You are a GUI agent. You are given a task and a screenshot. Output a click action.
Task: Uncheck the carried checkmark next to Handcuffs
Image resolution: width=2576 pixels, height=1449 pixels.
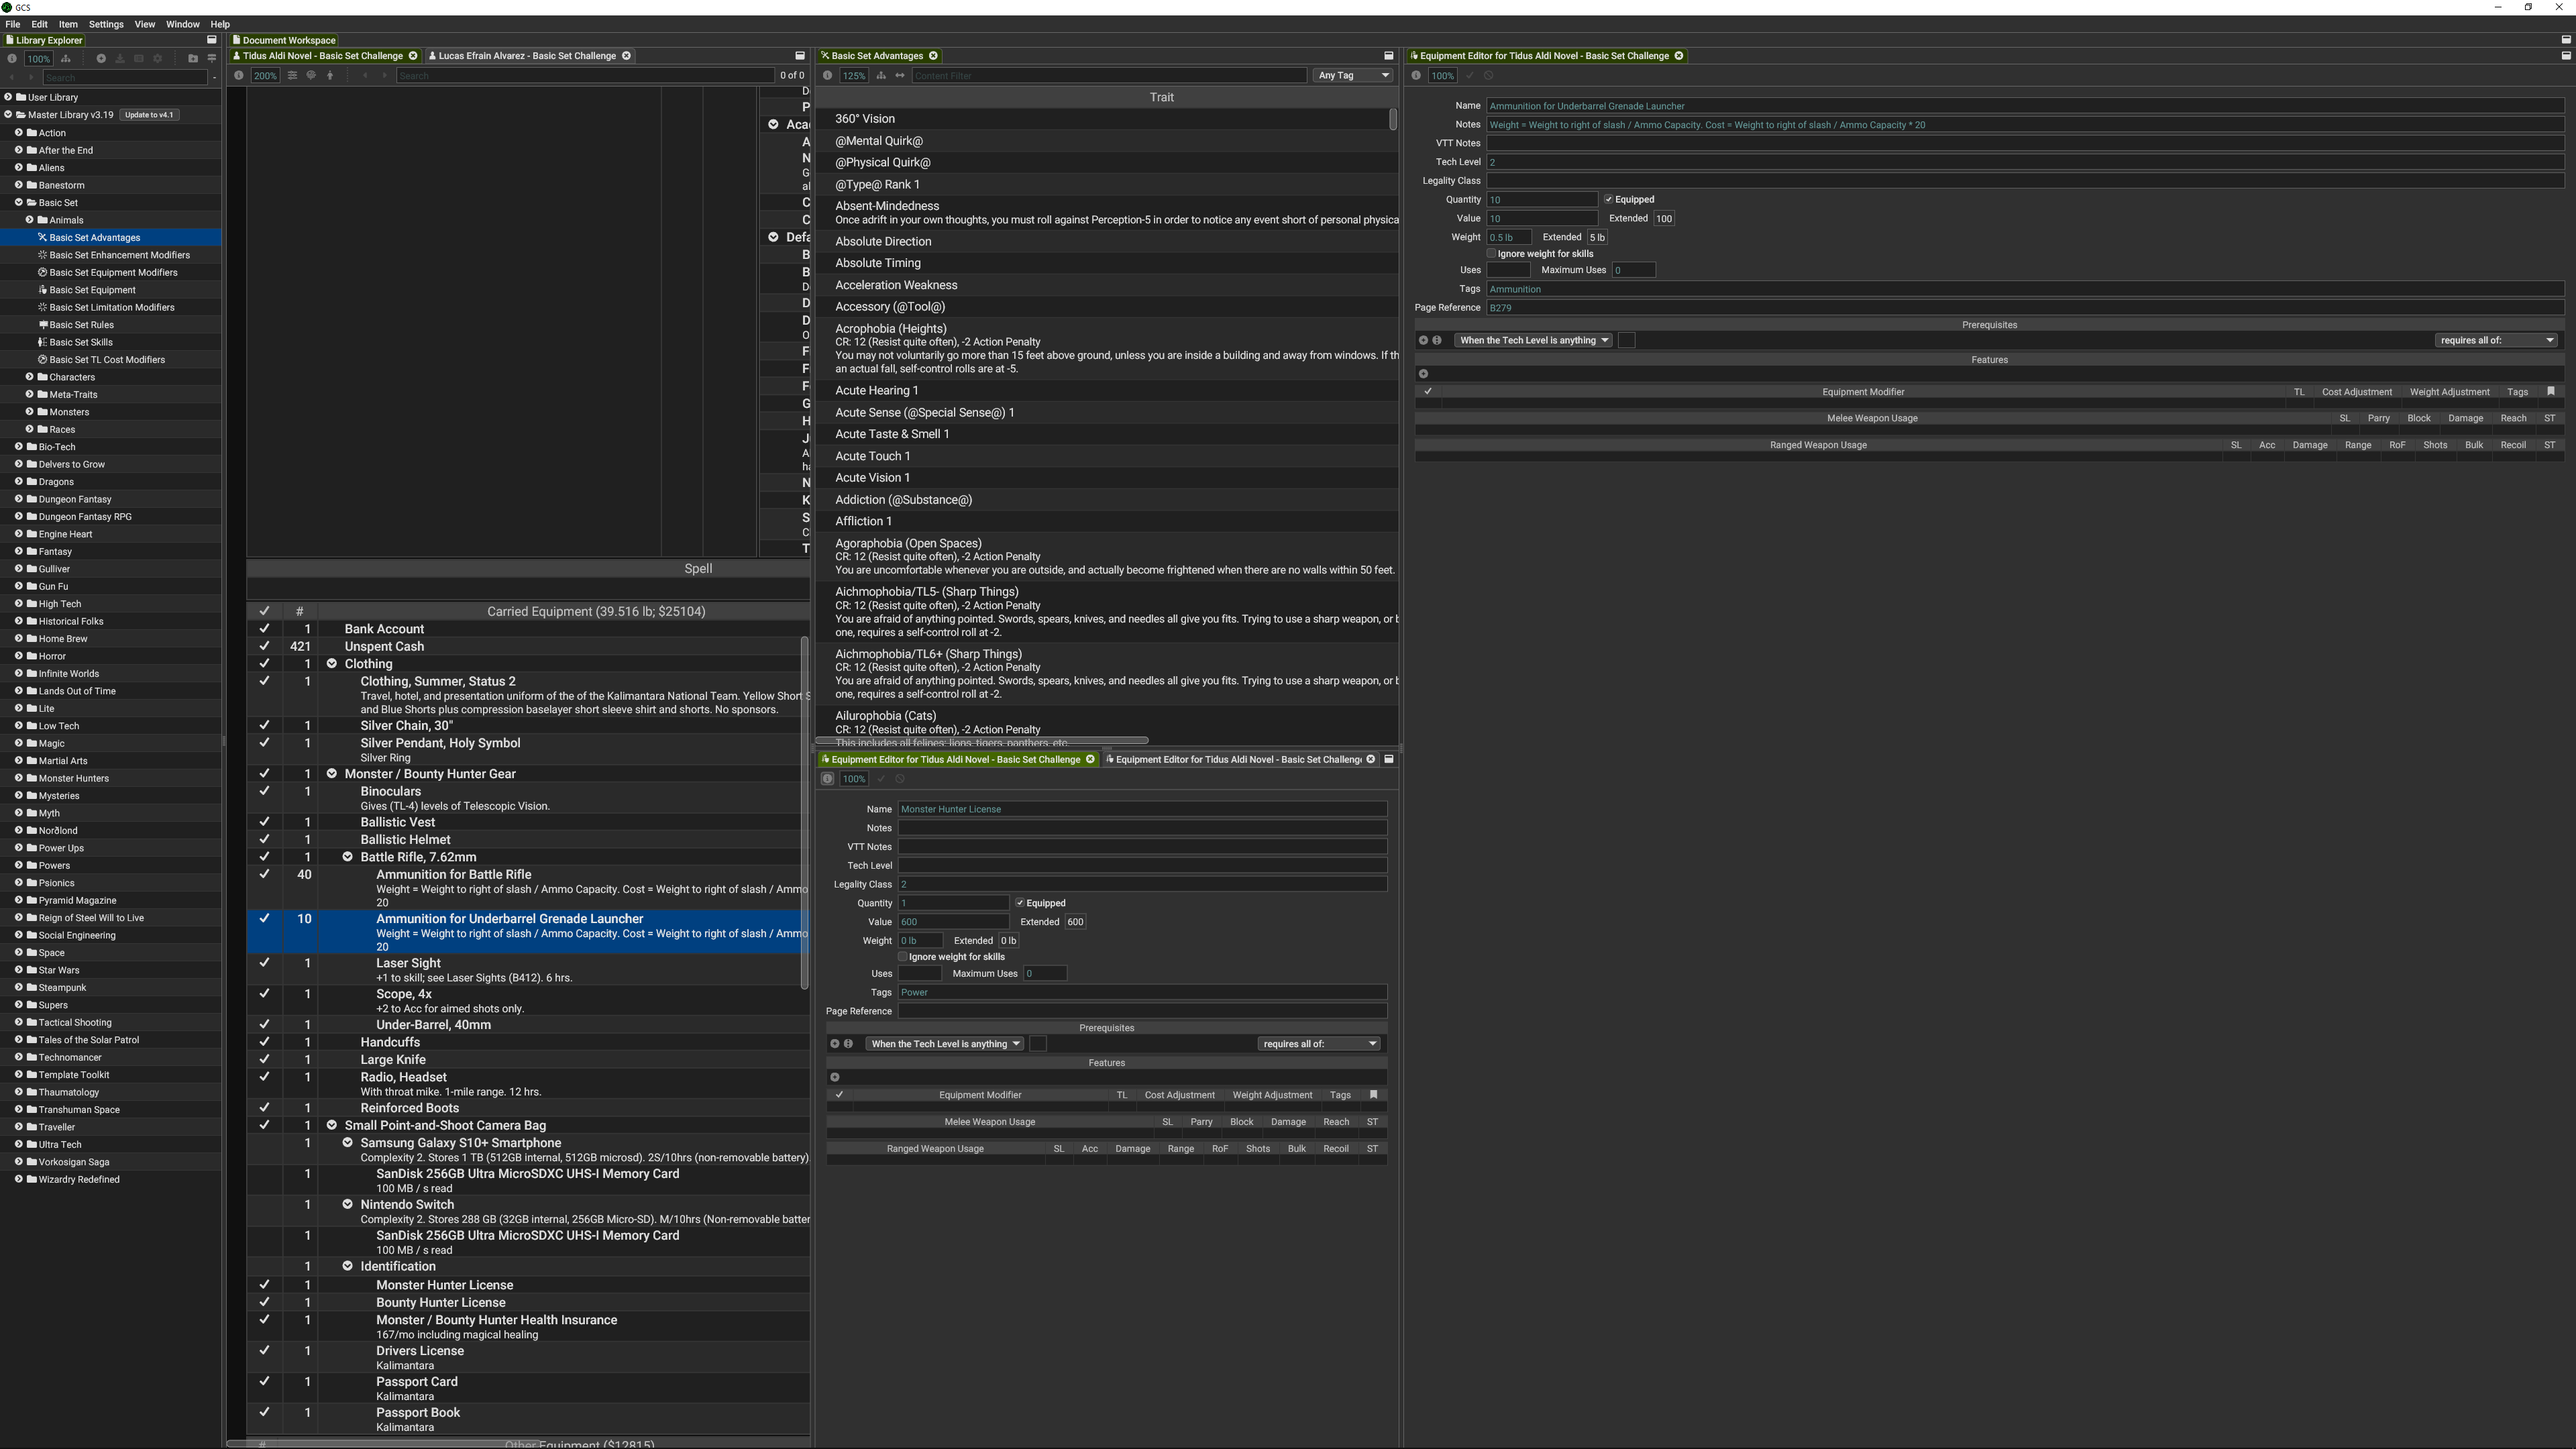coord(265,1042)
